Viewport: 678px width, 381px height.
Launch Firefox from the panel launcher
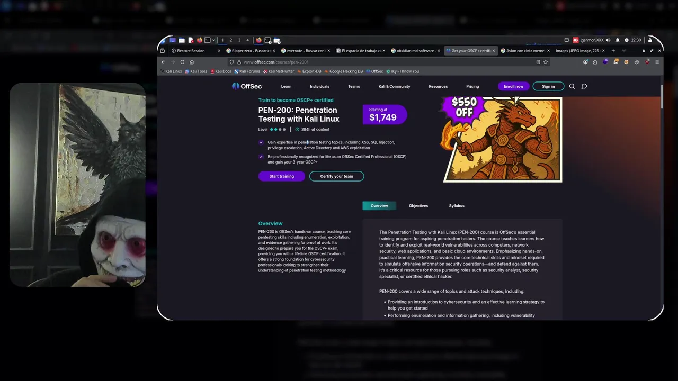[x=200, y=40]
